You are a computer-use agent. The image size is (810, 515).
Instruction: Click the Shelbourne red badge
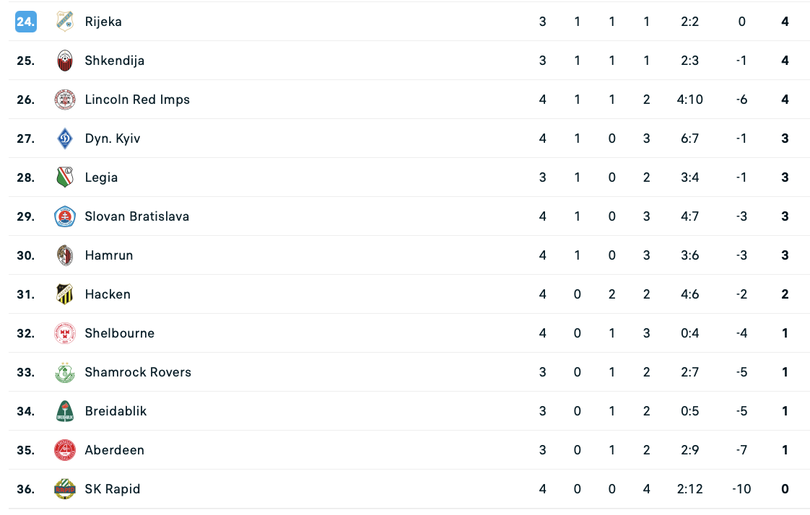pos(65,333)
